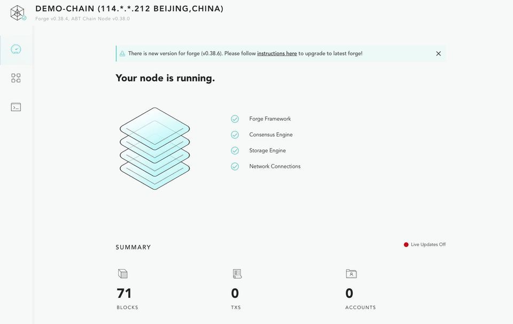Click the Consensus Engine check icon
The image size is (513, 324).
[x=235, y=135]
